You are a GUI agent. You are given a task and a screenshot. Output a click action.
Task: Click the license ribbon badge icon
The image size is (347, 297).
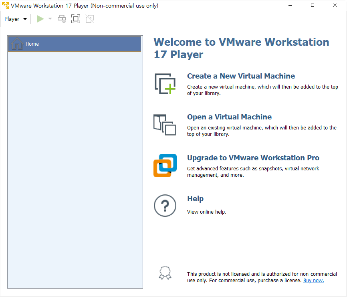click(x=165, y=273)
